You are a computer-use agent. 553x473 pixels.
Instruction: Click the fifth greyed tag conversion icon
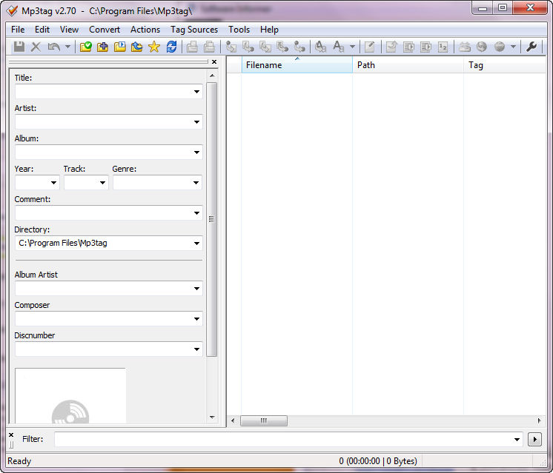299,47
